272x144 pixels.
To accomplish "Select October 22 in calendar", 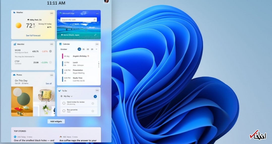I will [x=88, y=49].
